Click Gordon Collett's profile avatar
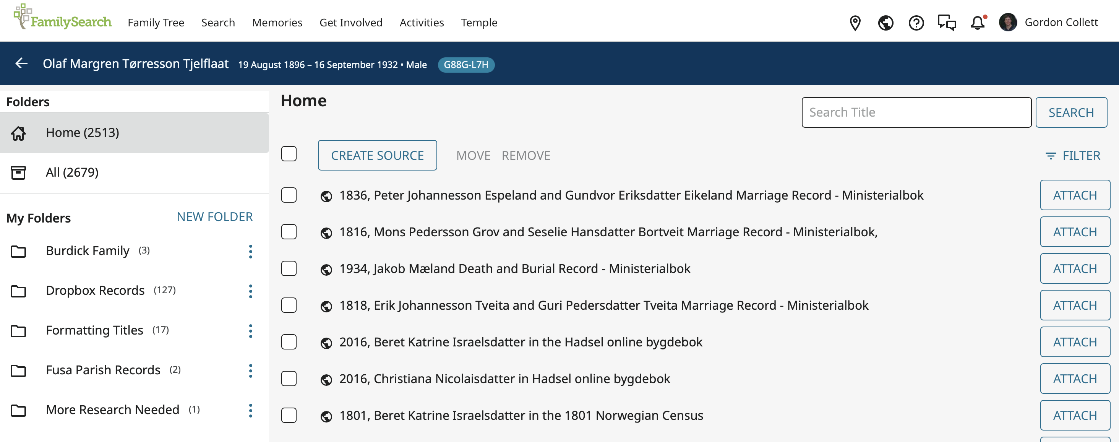This screenshot has height=442, width=1119. point(1008,22)
